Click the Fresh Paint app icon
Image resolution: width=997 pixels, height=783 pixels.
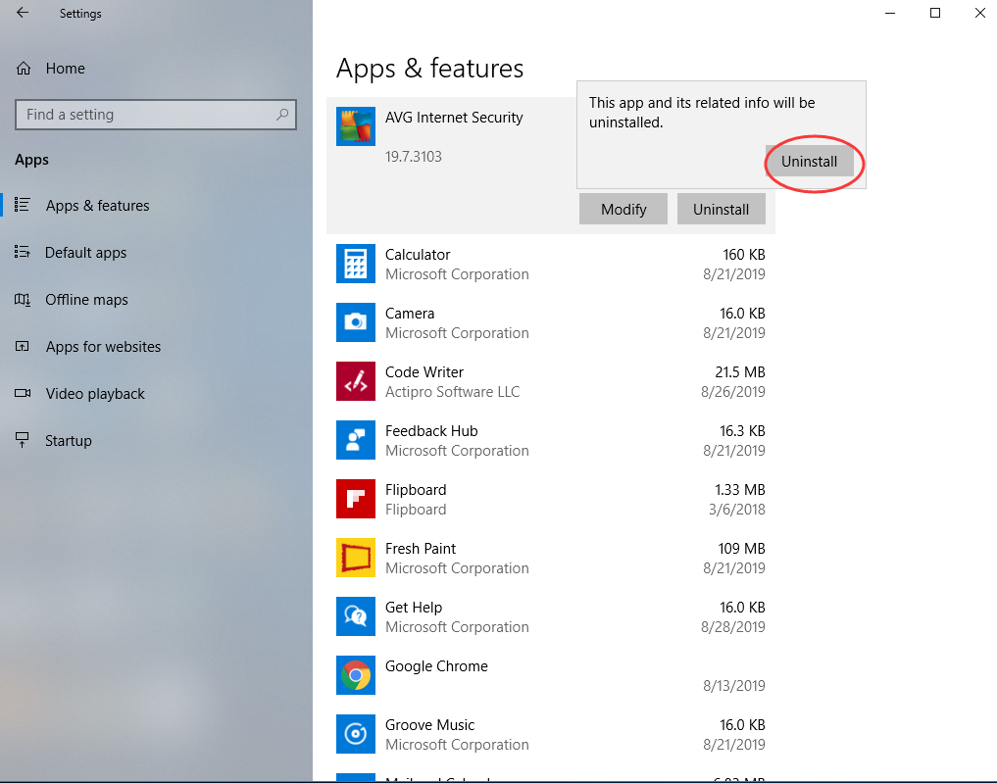tap(356, 558)
